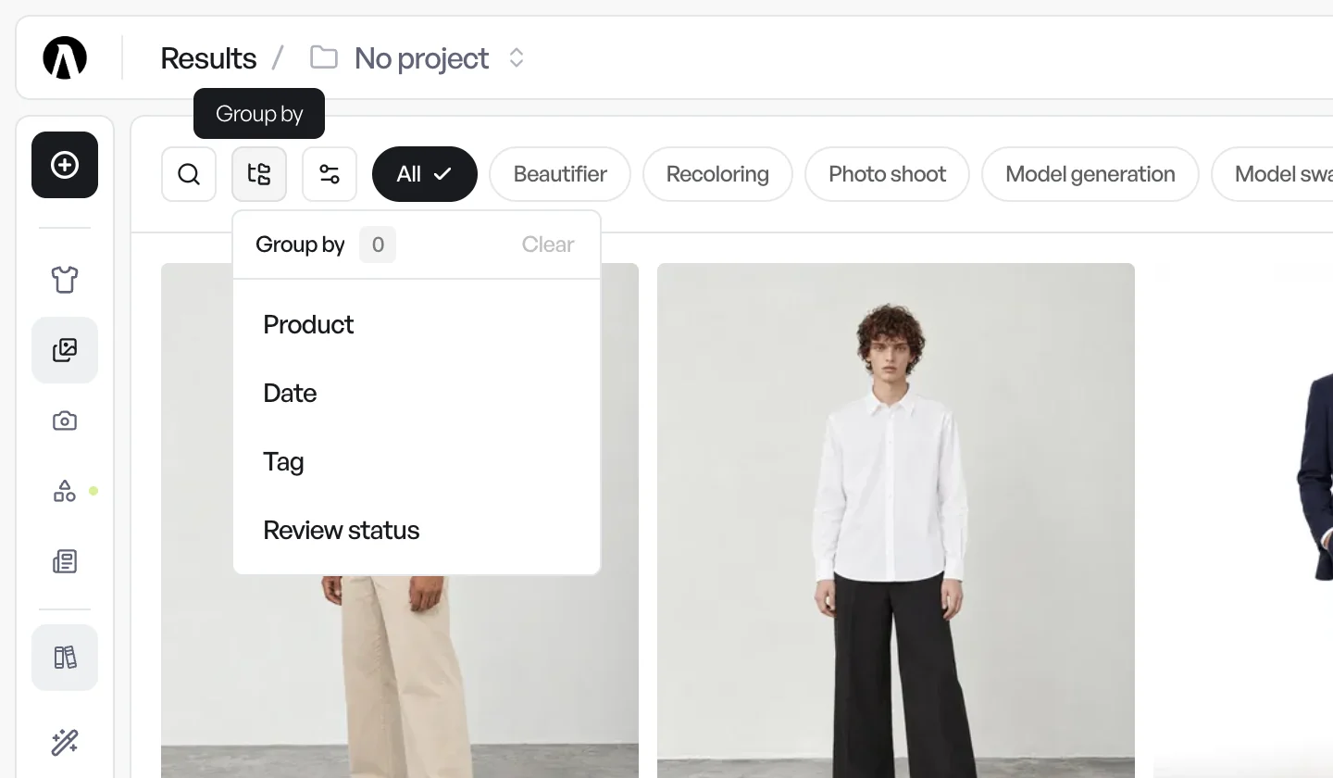
Task: Open the shapes sidebar icon
Action: (65, 491)
